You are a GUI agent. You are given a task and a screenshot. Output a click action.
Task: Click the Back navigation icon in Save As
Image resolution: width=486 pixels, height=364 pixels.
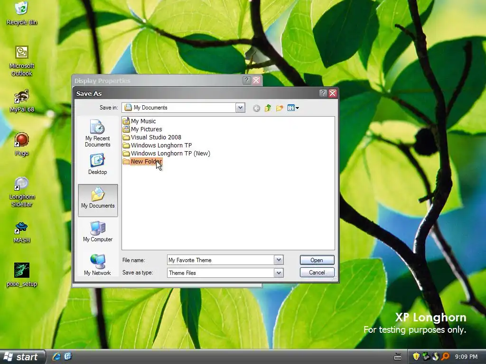pos(256,108)
